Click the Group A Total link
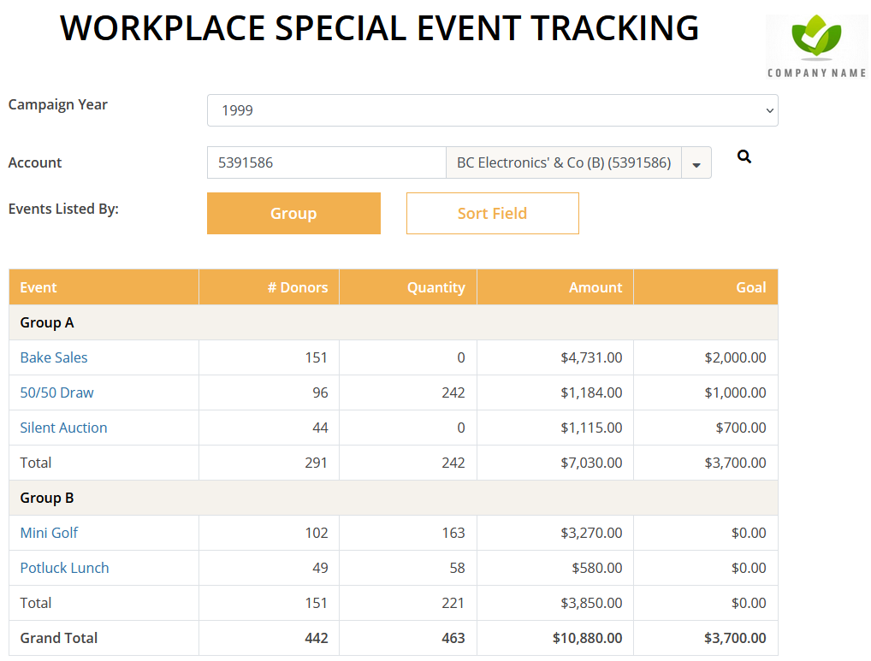Image resolution: width=871 pixels, height=661 pixels. pyautogui.click(x=35, y=463)
